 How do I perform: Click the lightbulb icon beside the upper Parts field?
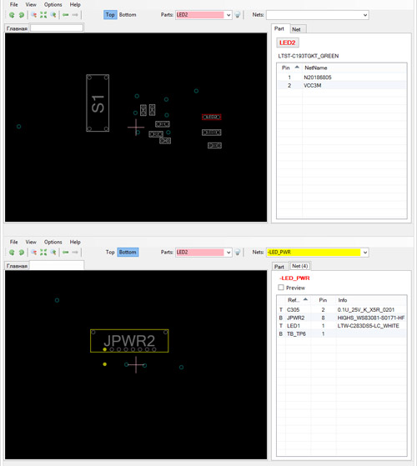[238, 15]
